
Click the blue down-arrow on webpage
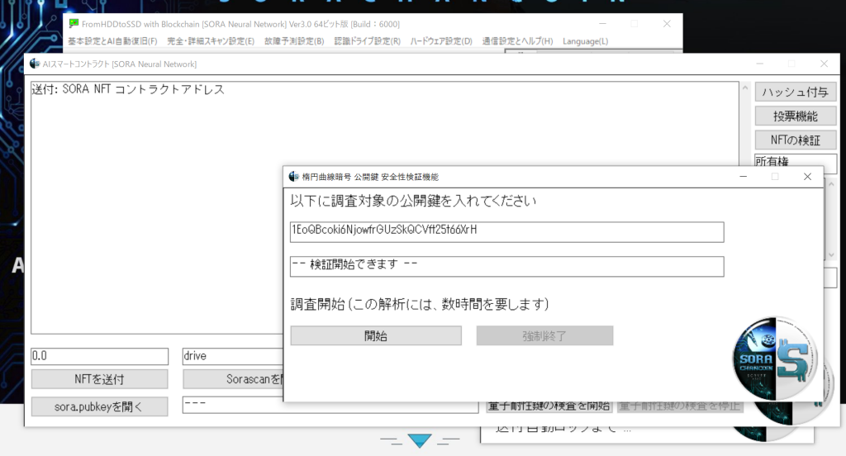point(419,440)
